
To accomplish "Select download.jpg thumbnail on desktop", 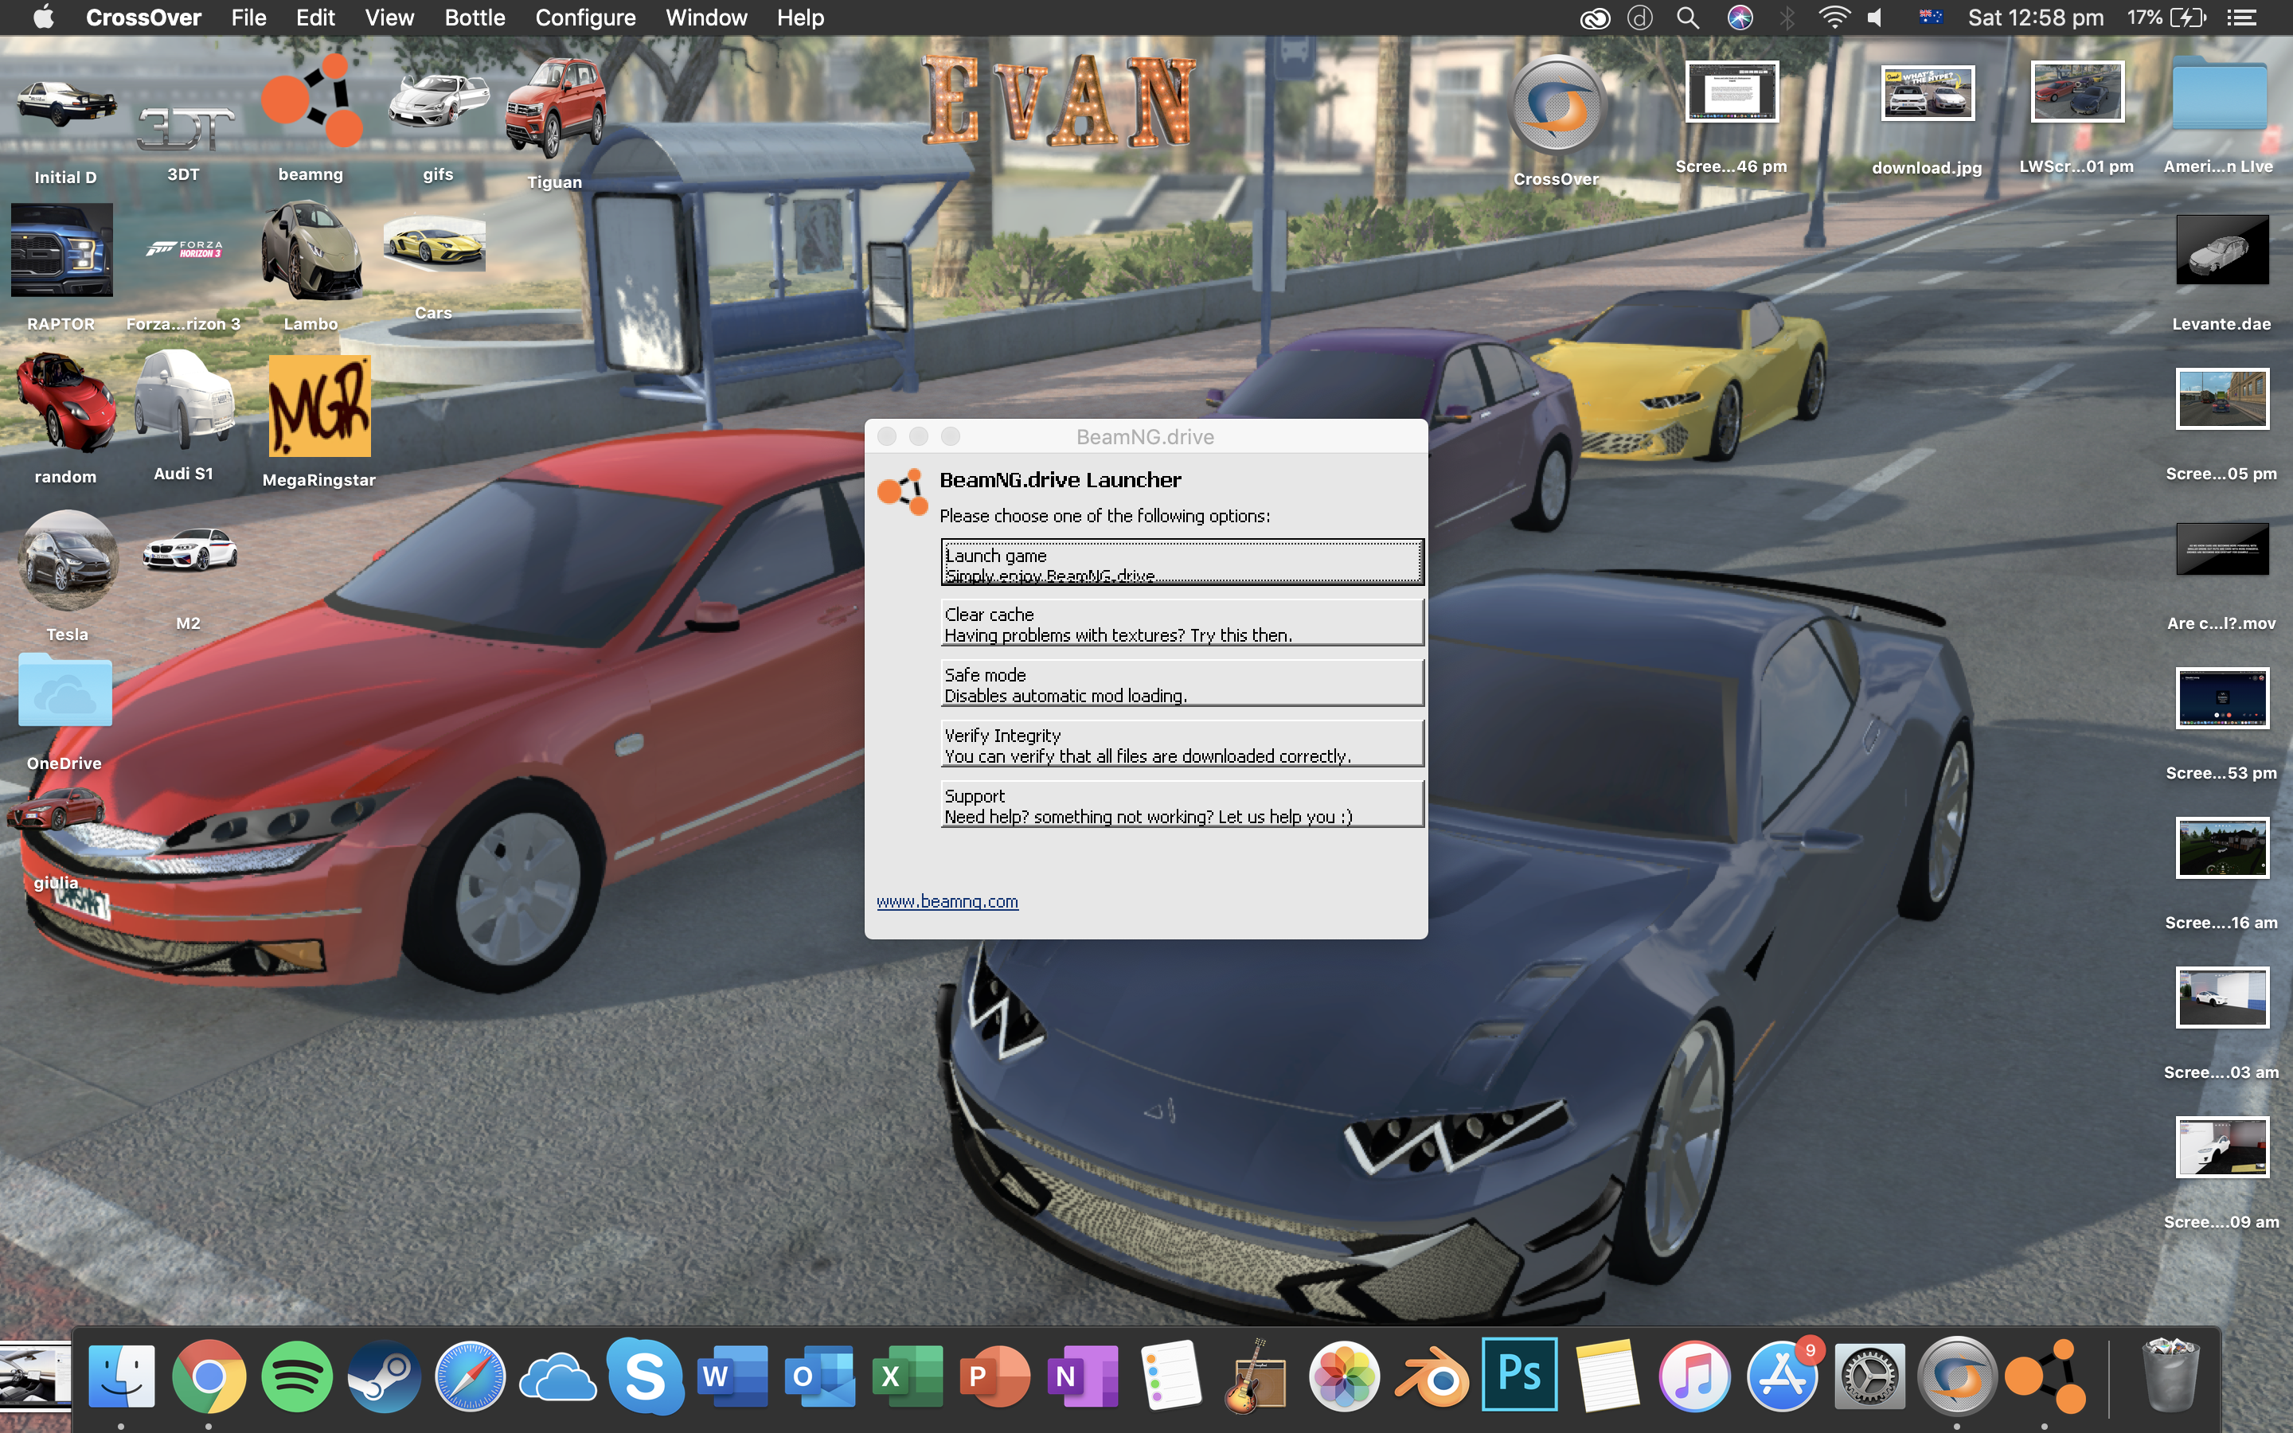I will tap(1926, 95).
